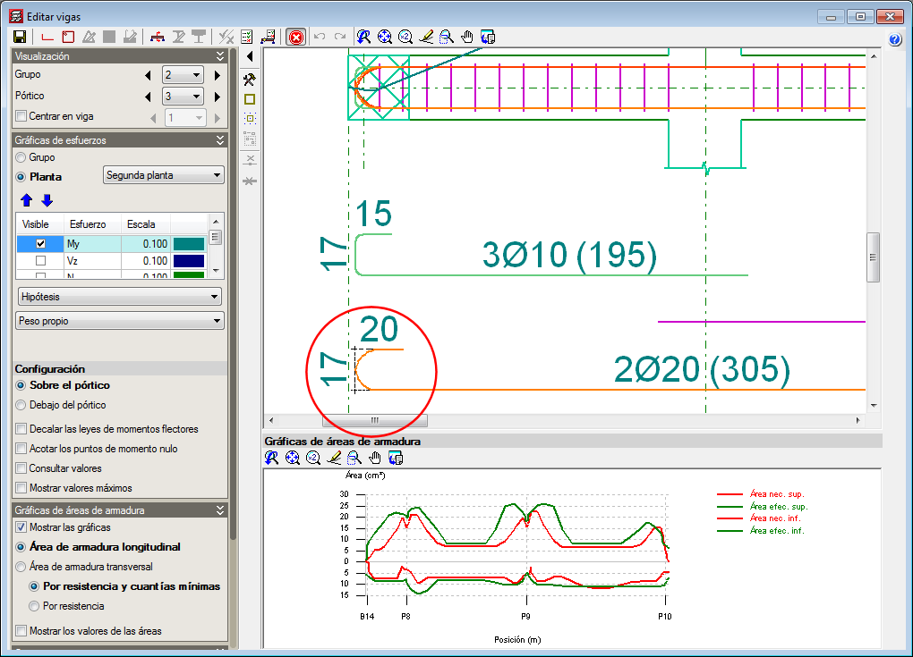Screen dimensions: 913x657
Task: Select the pan hand tool in top toolbar
Action: pos(467,37)
